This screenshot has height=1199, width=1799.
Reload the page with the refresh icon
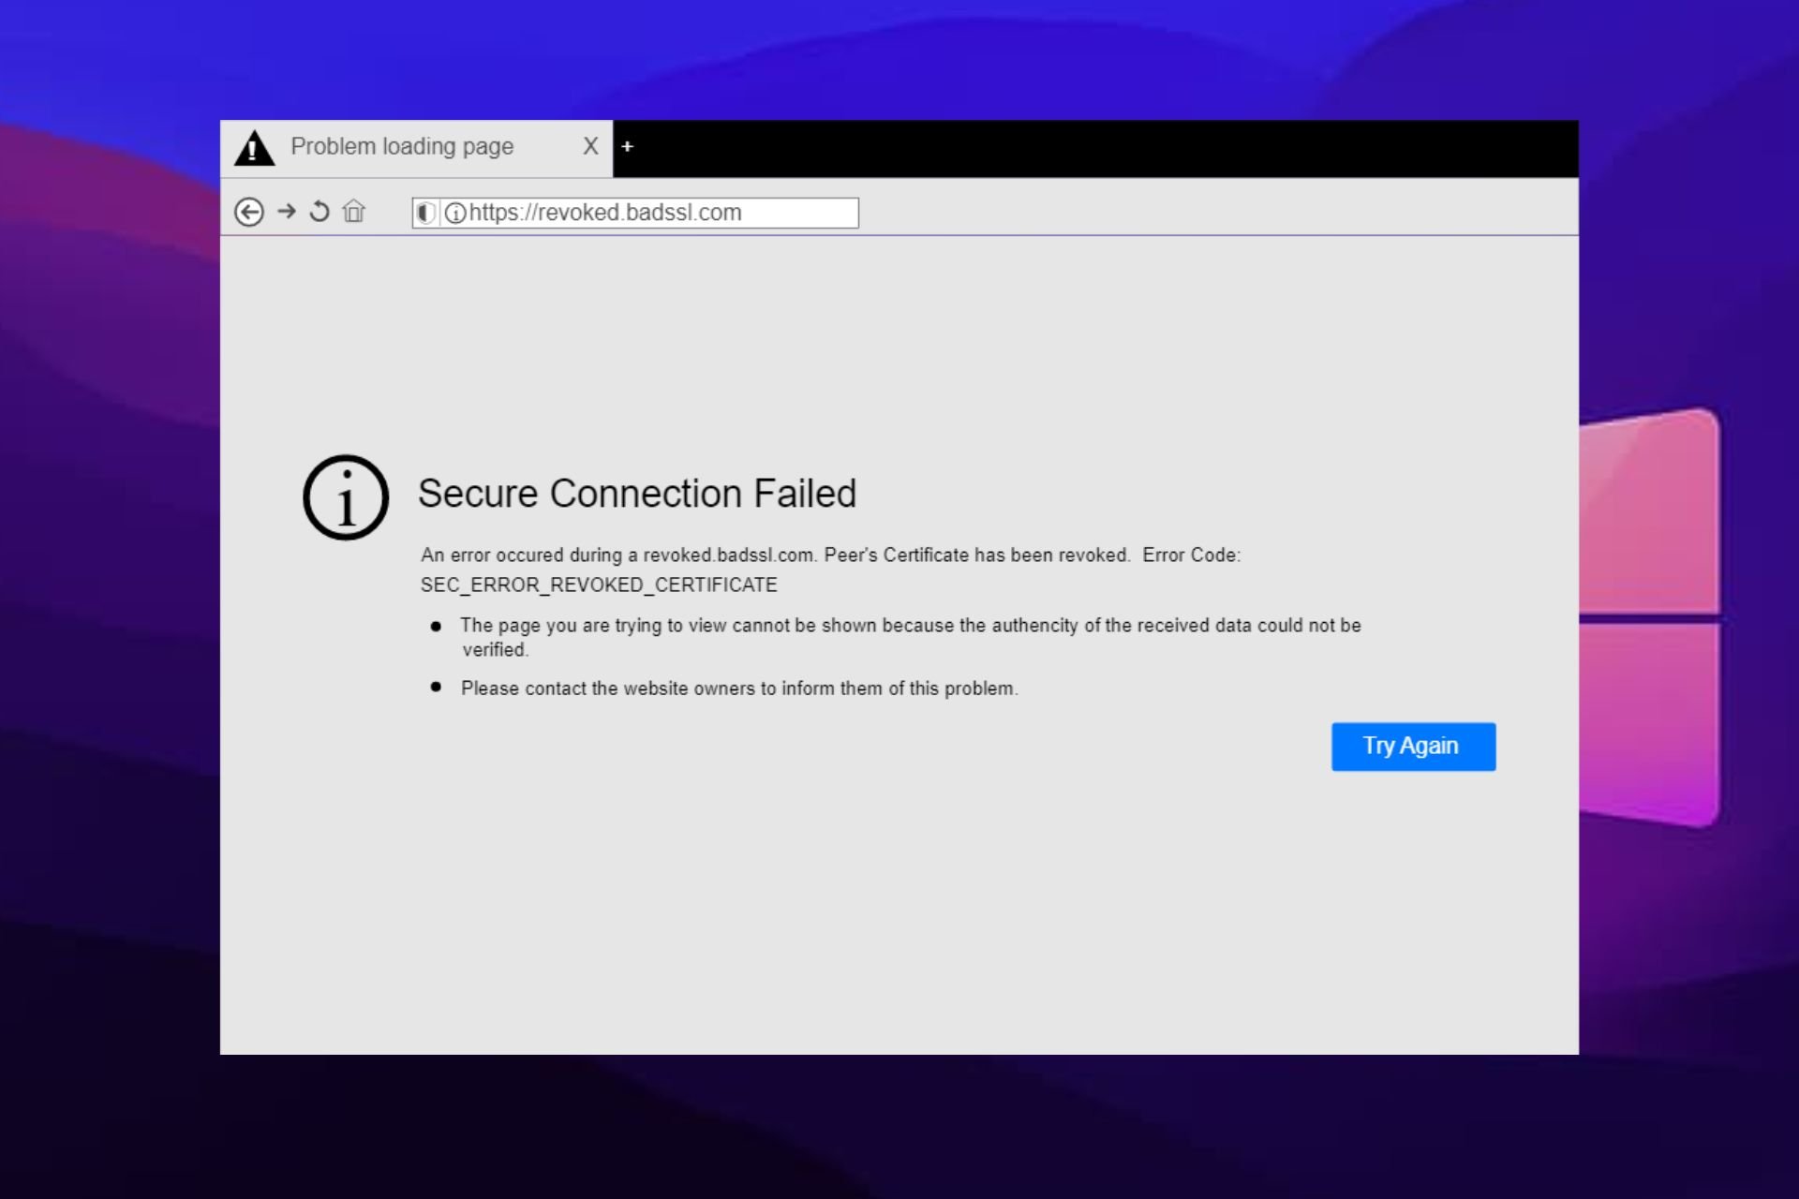pos(320,212)
